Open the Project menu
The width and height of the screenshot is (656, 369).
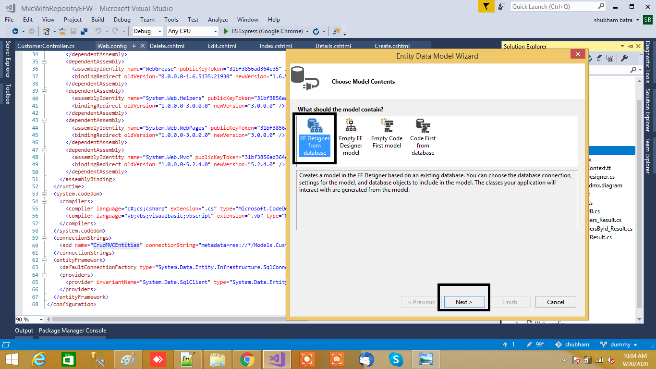coord(73,20)
